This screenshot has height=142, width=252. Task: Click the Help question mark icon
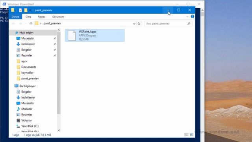tap(193, 17)
